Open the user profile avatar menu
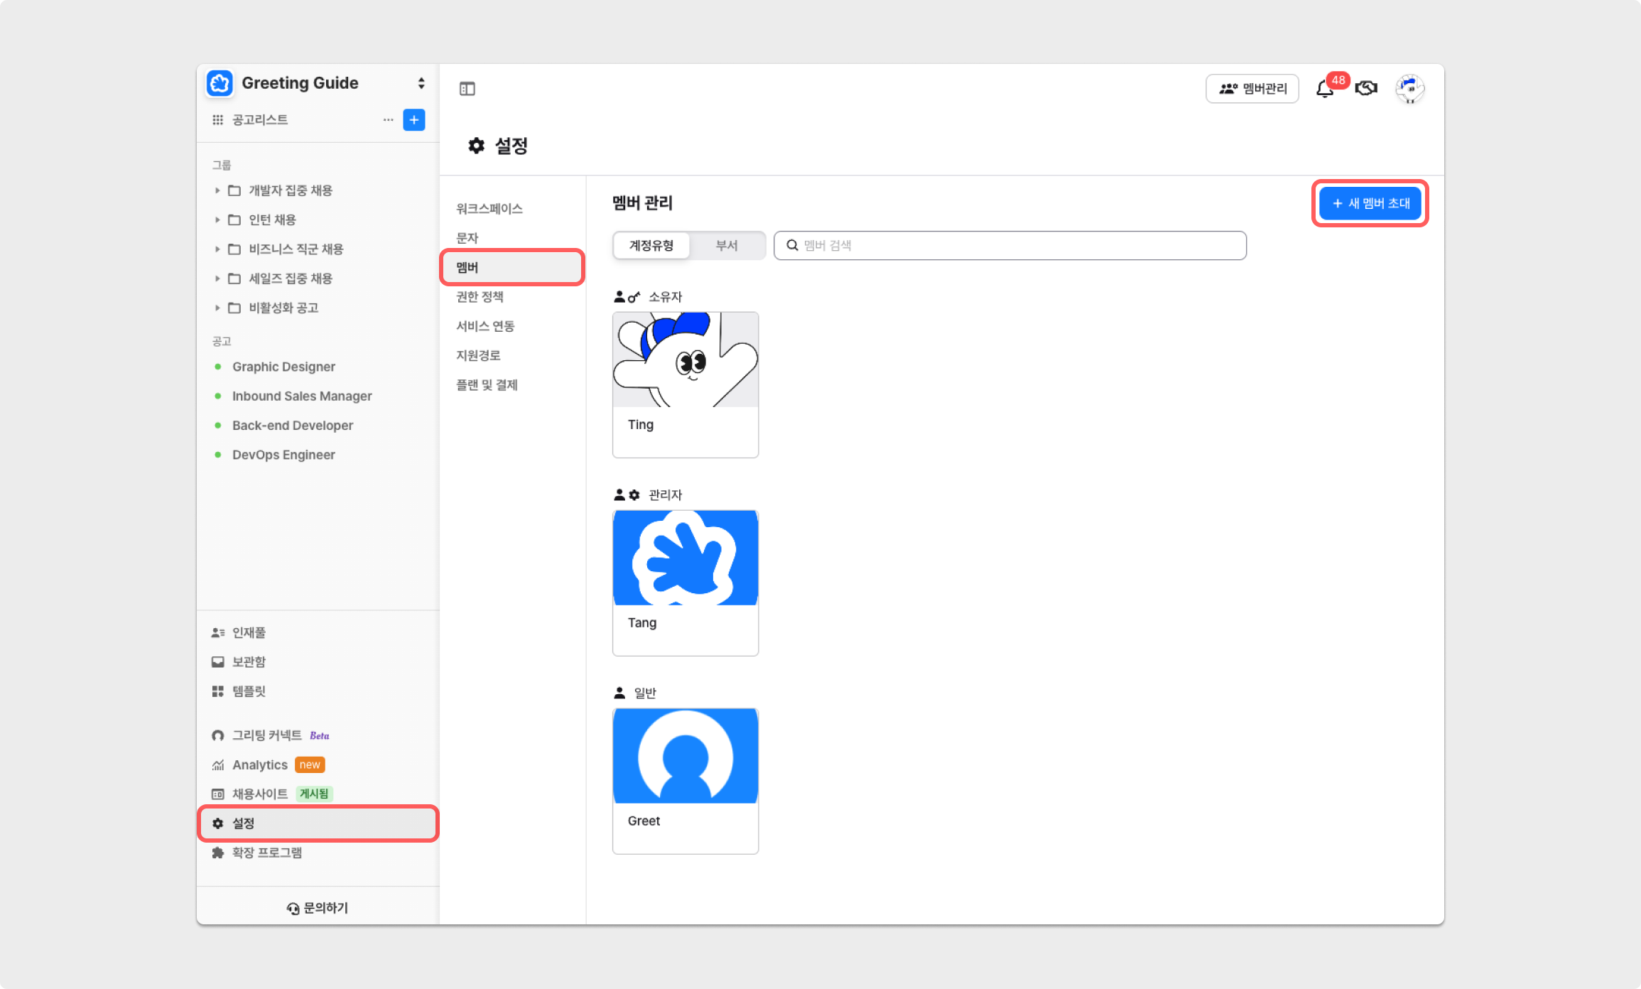 (x=1409, y=88)
